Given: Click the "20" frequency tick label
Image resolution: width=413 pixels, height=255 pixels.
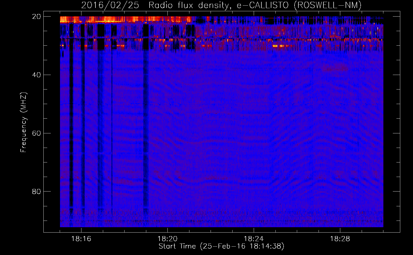Looking at the screenshot, I should pyautogui.click(x=37, y=17).
